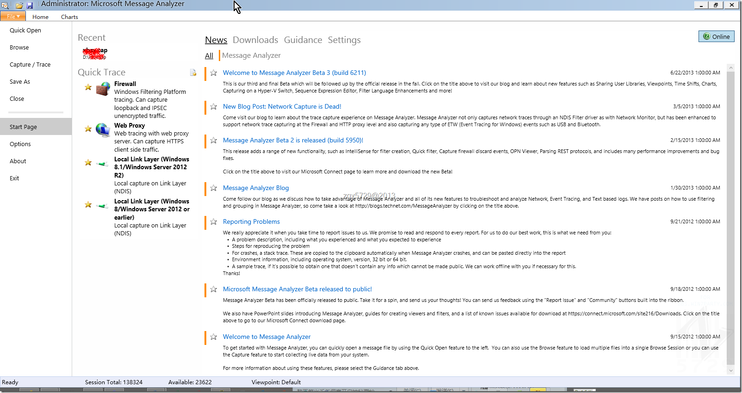Choose Exit from the sidebar
742x393 pixels.
(x=14, y=178)
